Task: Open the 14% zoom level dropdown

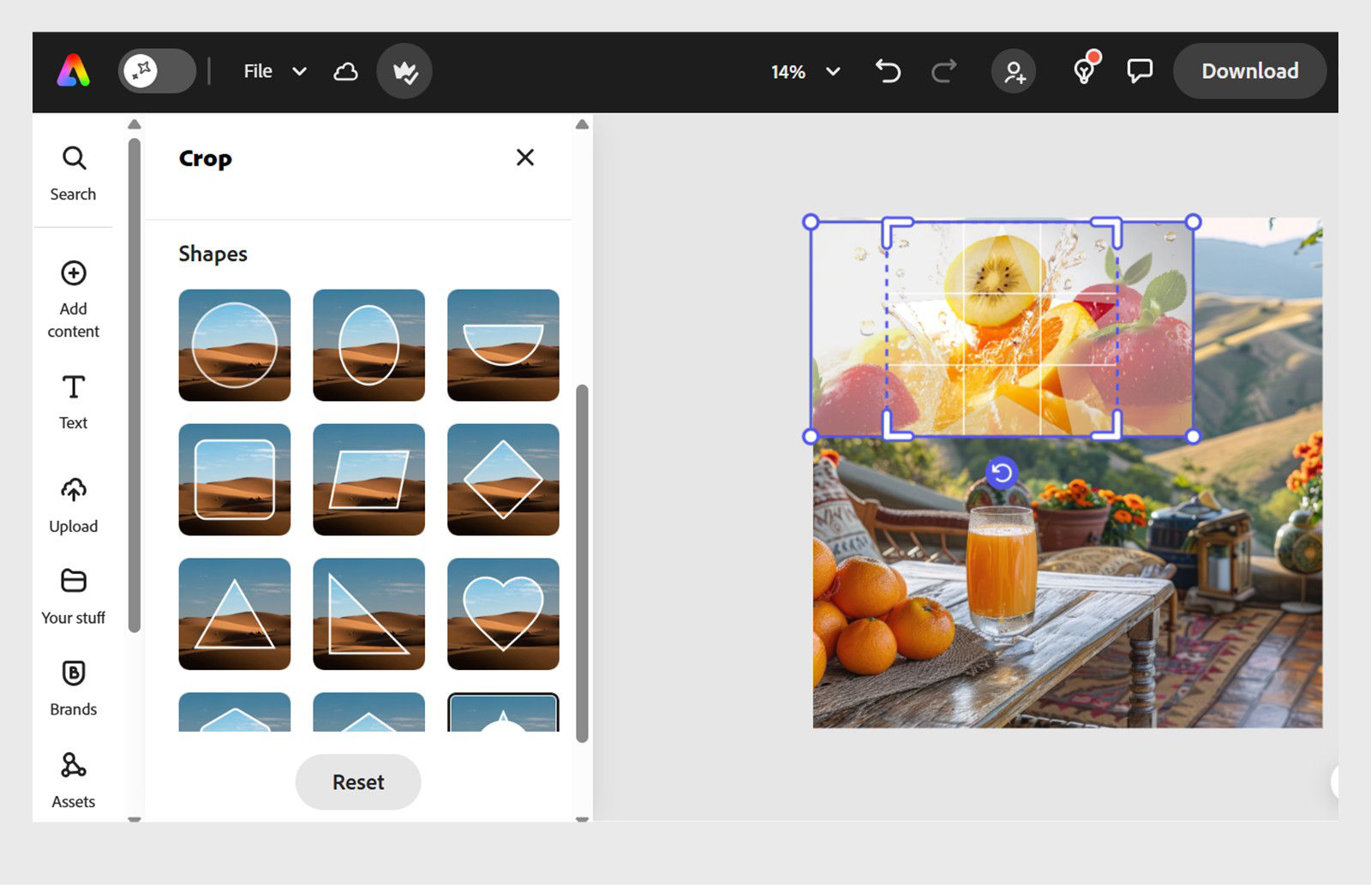Action: [804, 72]
